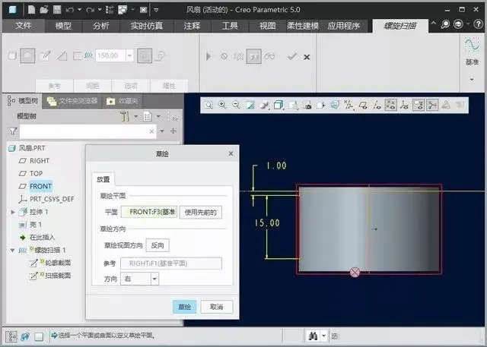Screen dimensions: 487x347
Task: Toggle the point display icon in view toolbar
Action: [390, 106]
